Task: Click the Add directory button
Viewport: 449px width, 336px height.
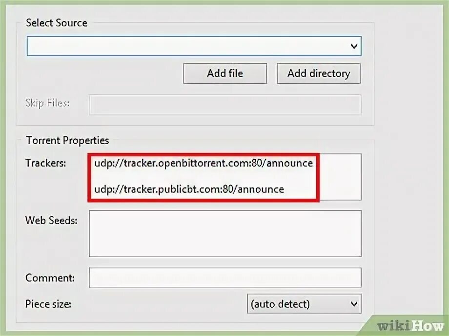Action: [x=318, y=74]
